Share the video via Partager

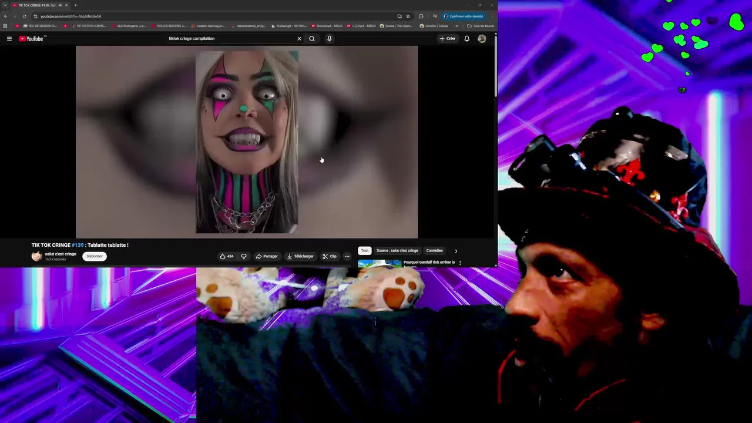point(267,256)
